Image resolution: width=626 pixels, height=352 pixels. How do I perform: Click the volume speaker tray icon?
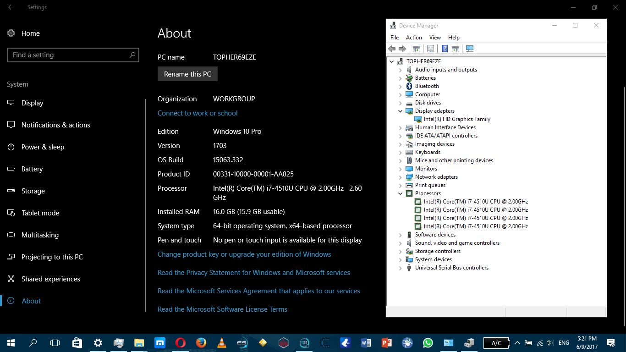tap(550, 343)
